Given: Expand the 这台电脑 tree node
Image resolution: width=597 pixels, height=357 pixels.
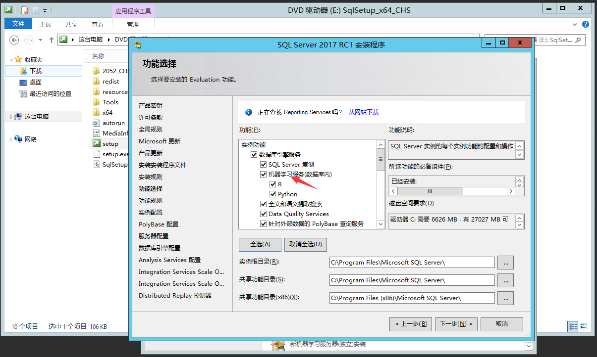Looking at the screenshot, I should [x=11, y=117].
